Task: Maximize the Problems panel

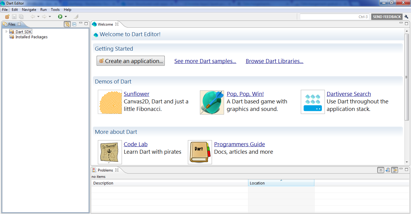Action: click(x=406, y=169)
